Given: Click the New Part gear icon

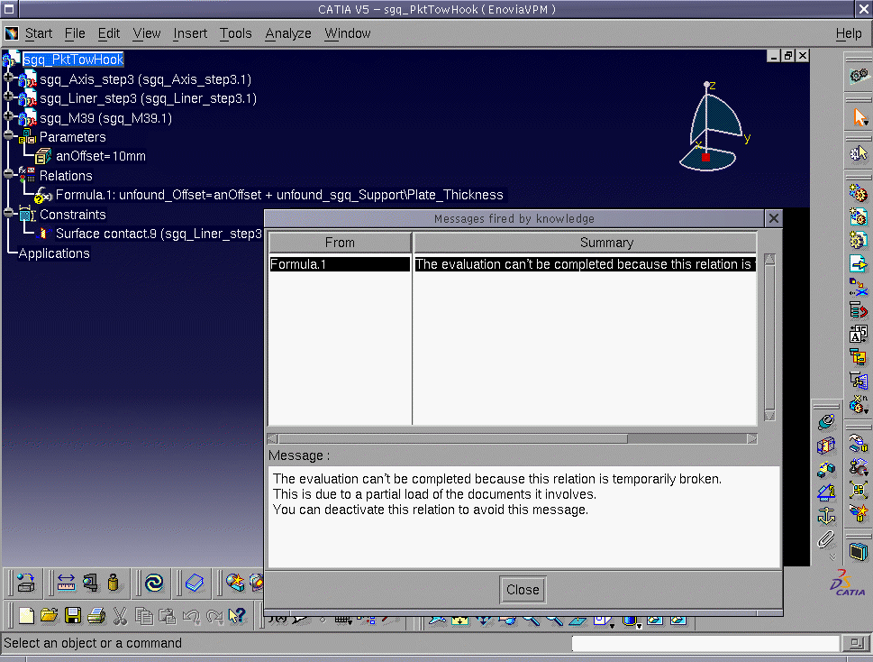Looking at the screenshot, I should point(859,240).
